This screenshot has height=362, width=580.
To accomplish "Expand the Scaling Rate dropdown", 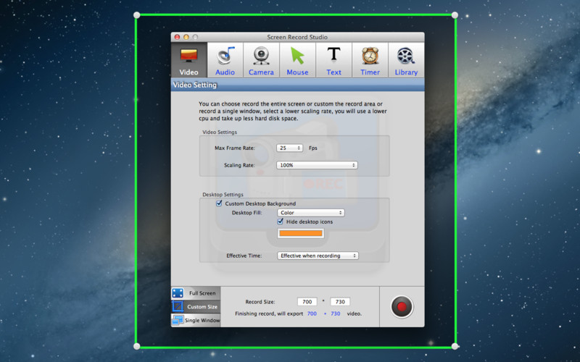I will pyautogui.click(x=317, y=165).
